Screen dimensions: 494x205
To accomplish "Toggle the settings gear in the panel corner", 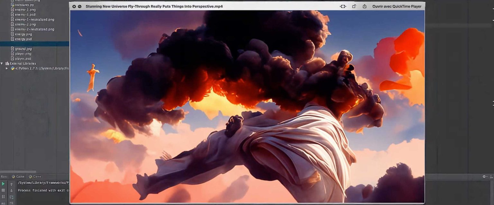I will (x=483, y=176).
